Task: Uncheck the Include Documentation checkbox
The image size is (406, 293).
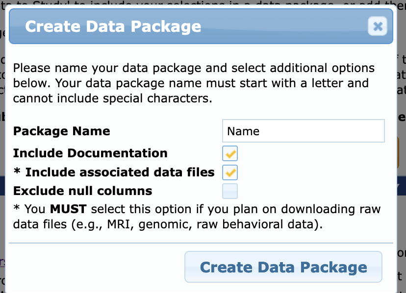Action: (x=229, y=153)
